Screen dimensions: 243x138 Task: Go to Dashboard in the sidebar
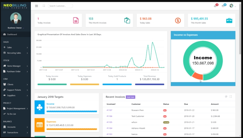click(x=12, y=34)
